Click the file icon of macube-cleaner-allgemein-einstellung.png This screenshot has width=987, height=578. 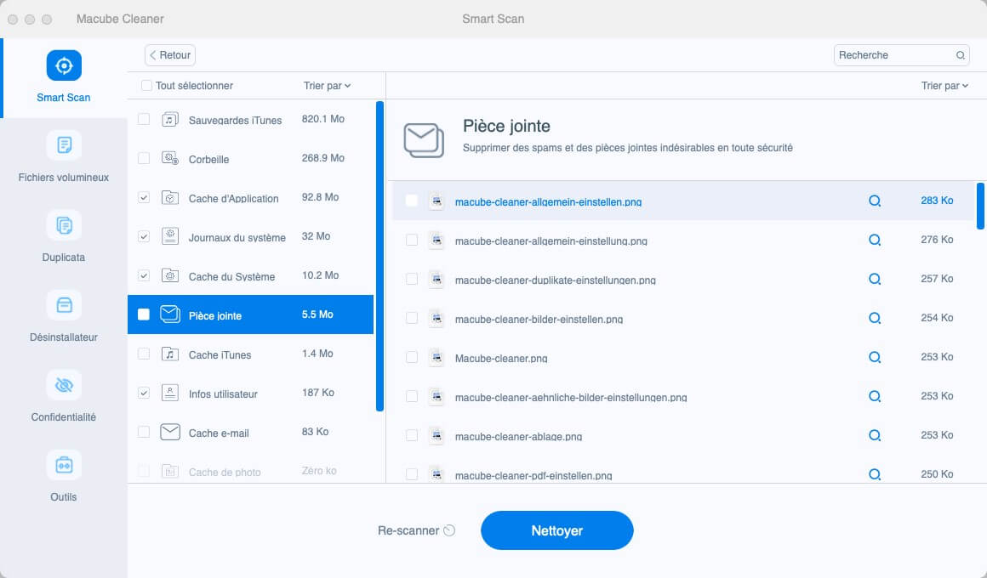pyautogui.click(x=436, y=240)
